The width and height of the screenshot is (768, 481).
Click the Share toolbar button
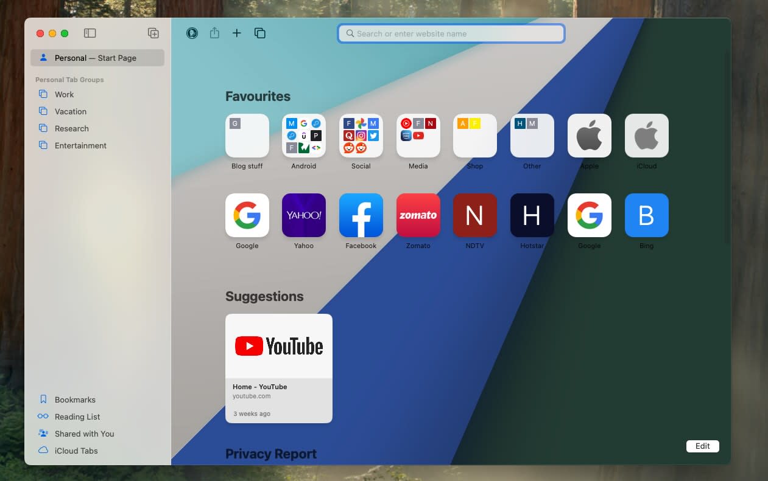(x=214, y=33)
